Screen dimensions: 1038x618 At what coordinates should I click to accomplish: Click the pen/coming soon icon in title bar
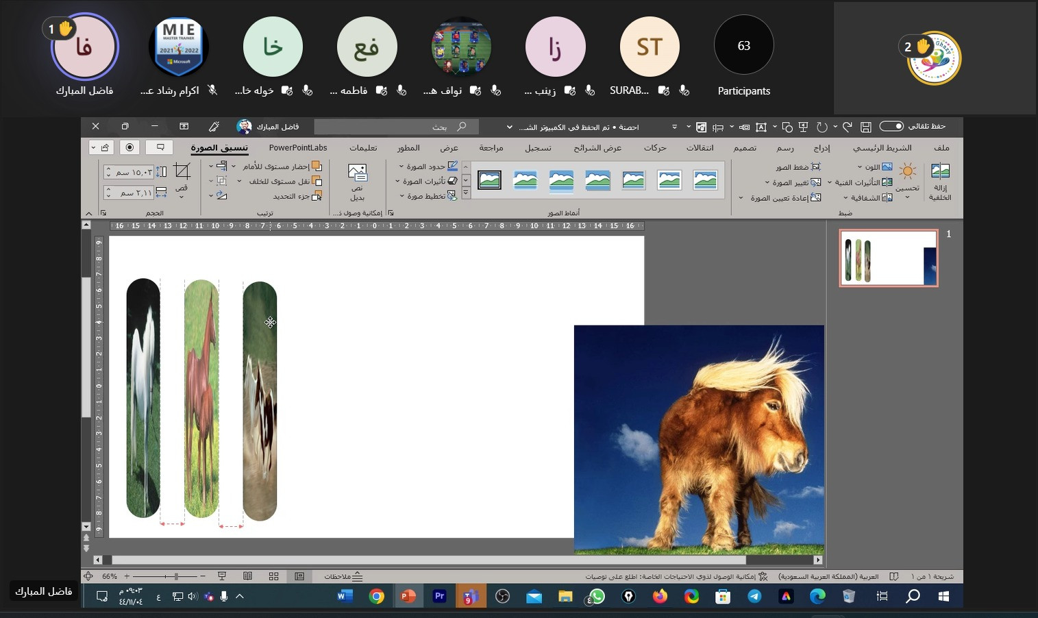pyautogui.click(x=214, y=127)
